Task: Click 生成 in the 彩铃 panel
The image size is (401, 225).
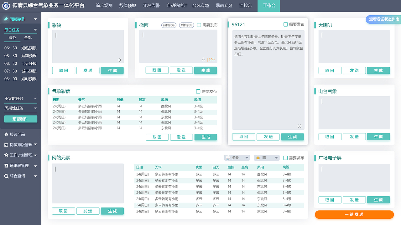Action: [x=112, y=71]
